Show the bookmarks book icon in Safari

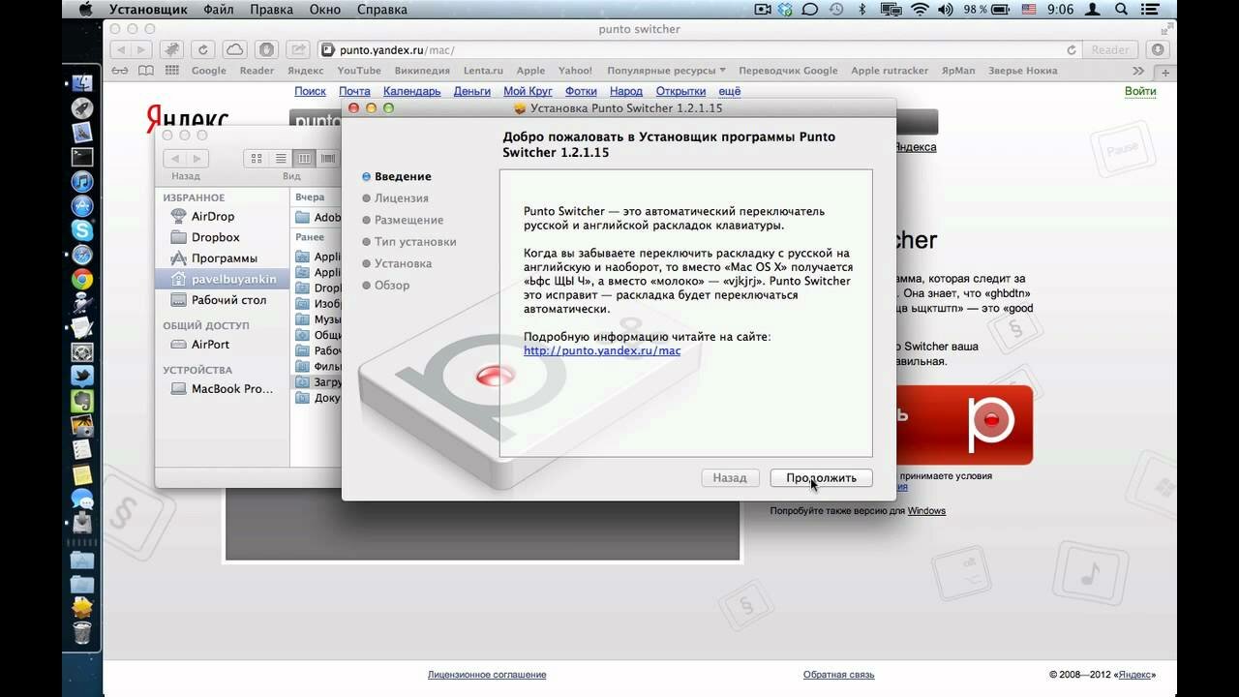click(x=145, y=71)
